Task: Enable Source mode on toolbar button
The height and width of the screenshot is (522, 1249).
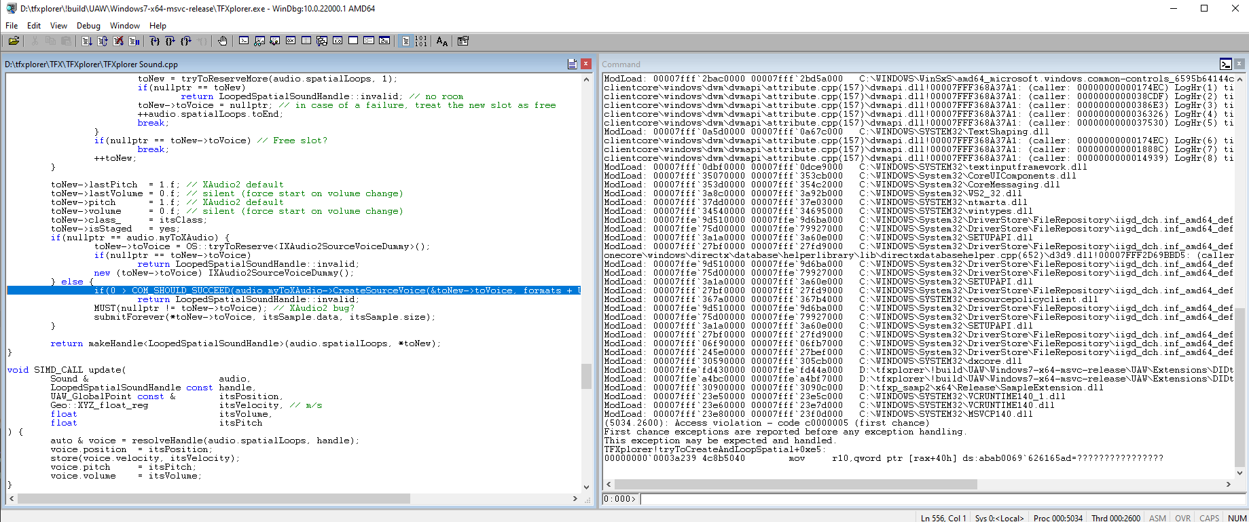Action: point(405,41)
